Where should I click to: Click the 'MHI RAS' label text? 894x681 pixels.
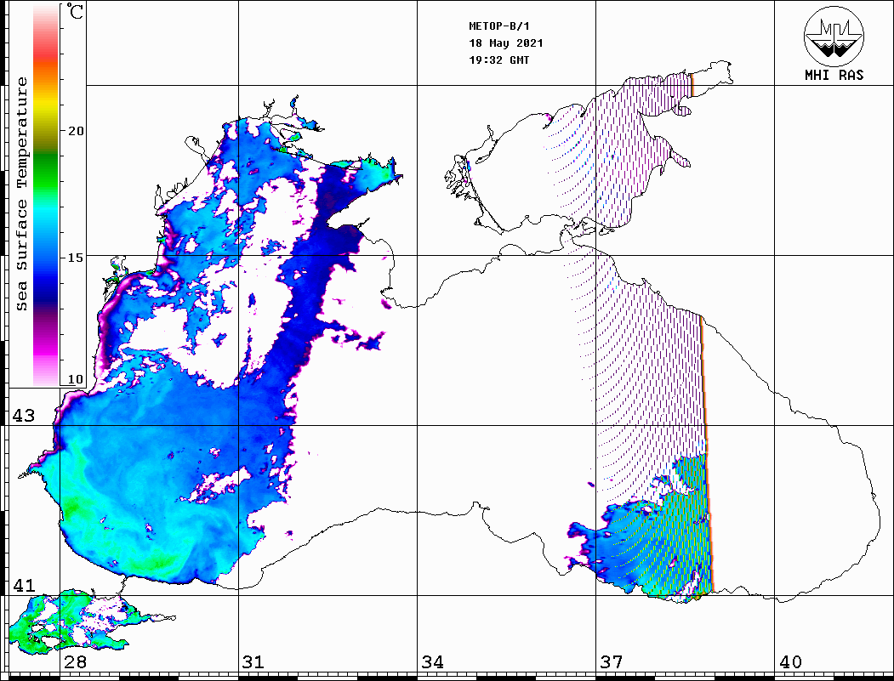point(834,75)
